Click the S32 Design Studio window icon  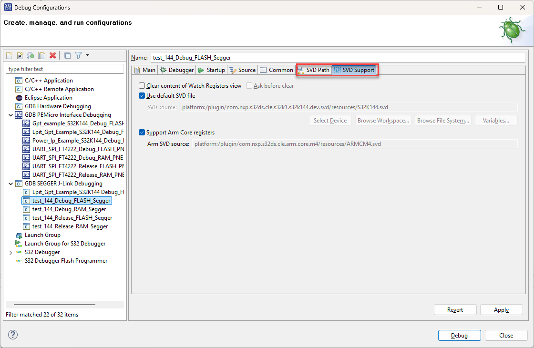tap(8, 7)
